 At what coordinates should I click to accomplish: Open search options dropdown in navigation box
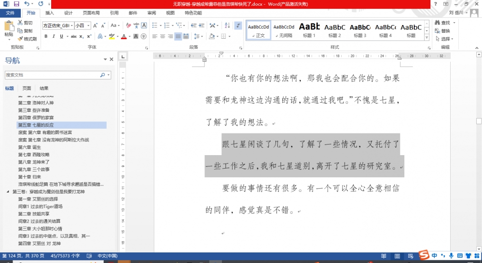click(x=109, y=75)
